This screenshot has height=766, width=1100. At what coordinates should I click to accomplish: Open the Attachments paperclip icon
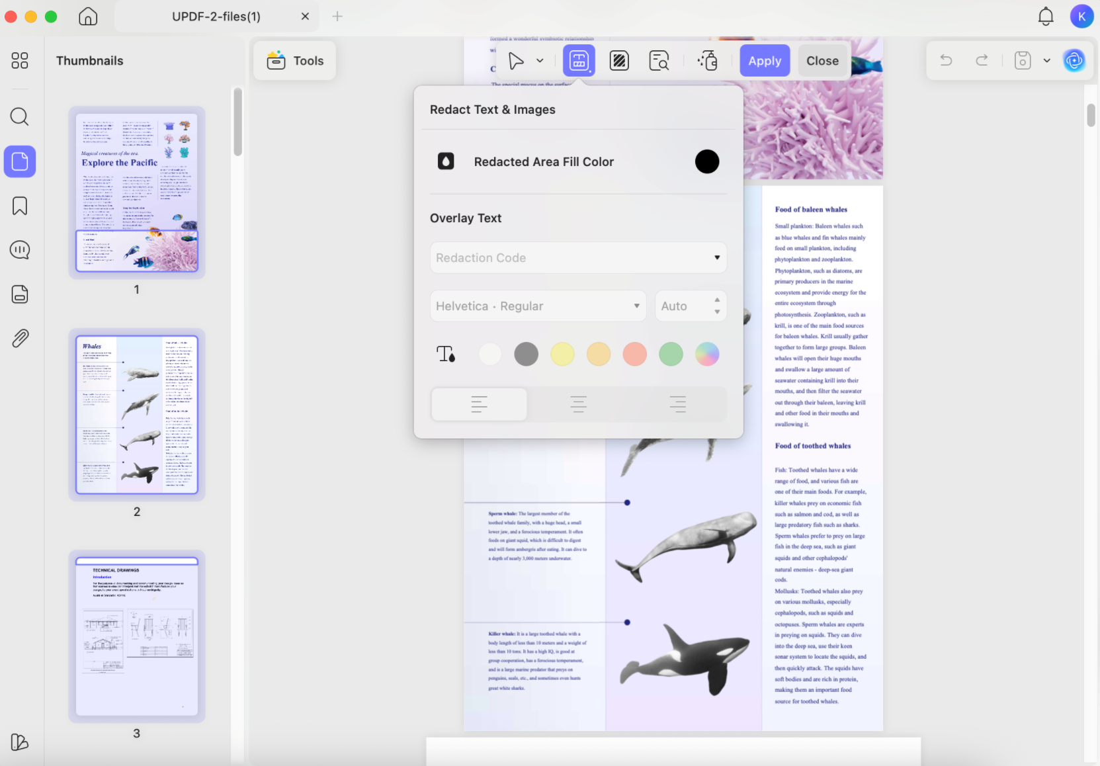click(x=20, y=339)
